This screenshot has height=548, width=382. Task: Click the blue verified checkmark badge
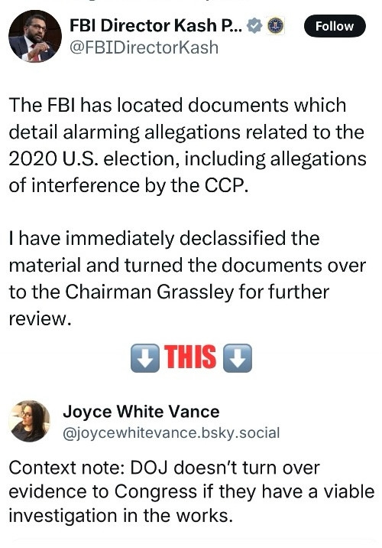254,26
